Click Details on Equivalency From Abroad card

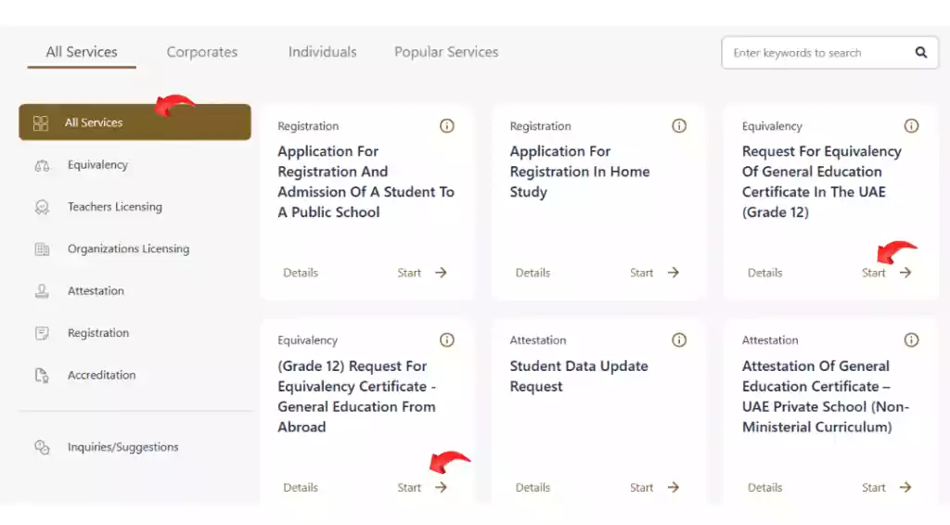pos(301,488)
